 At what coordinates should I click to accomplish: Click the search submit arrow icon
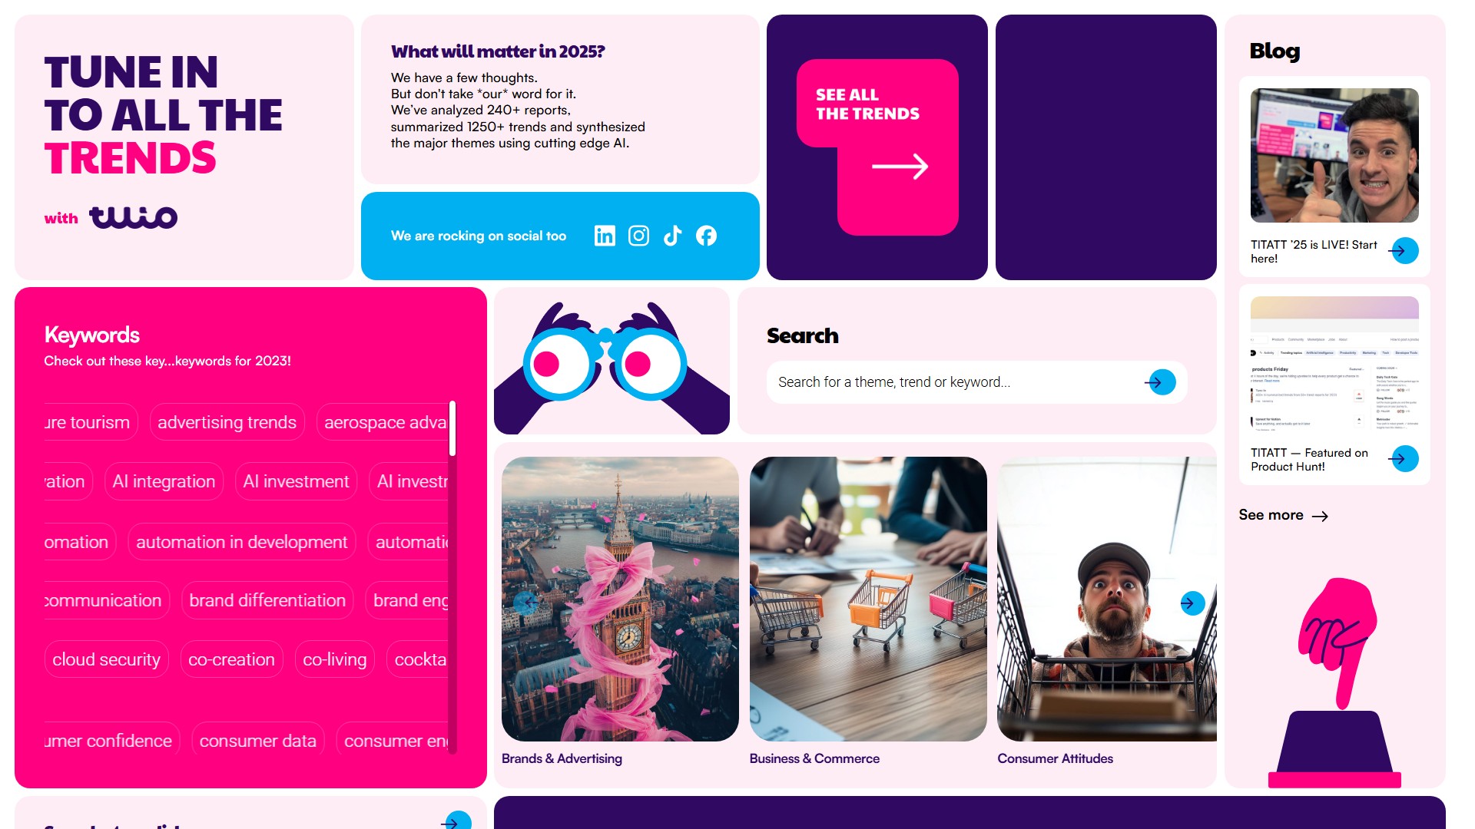(1161, 382)
